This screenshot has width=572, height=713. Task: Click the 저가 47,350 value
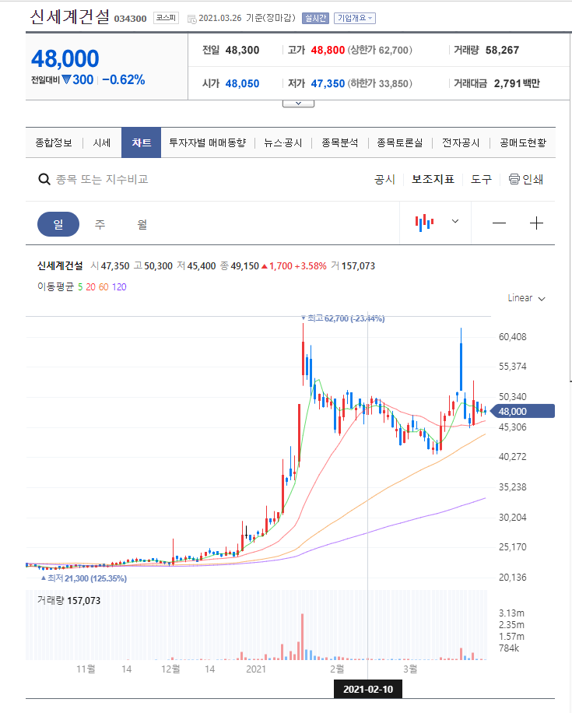pos(328,83)
